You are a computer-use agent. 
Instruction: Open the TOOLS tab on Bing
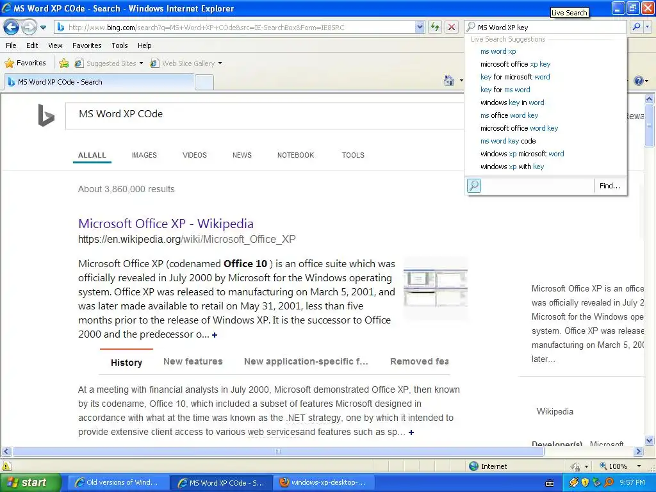coord(353,155)
